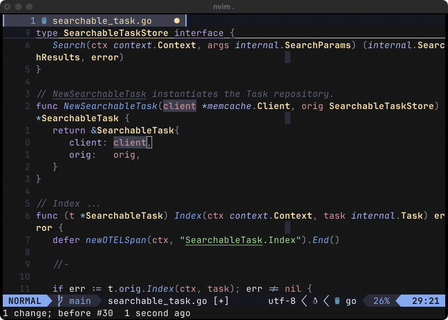This screenshot has width=448, height=320.
Task: Click the Go file icon on the tab
Action: pyautogui.click(x=44, y=20)
